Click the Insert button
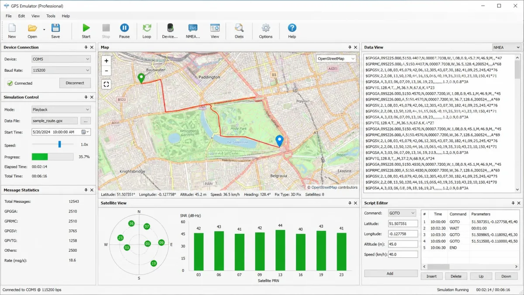 431,276
